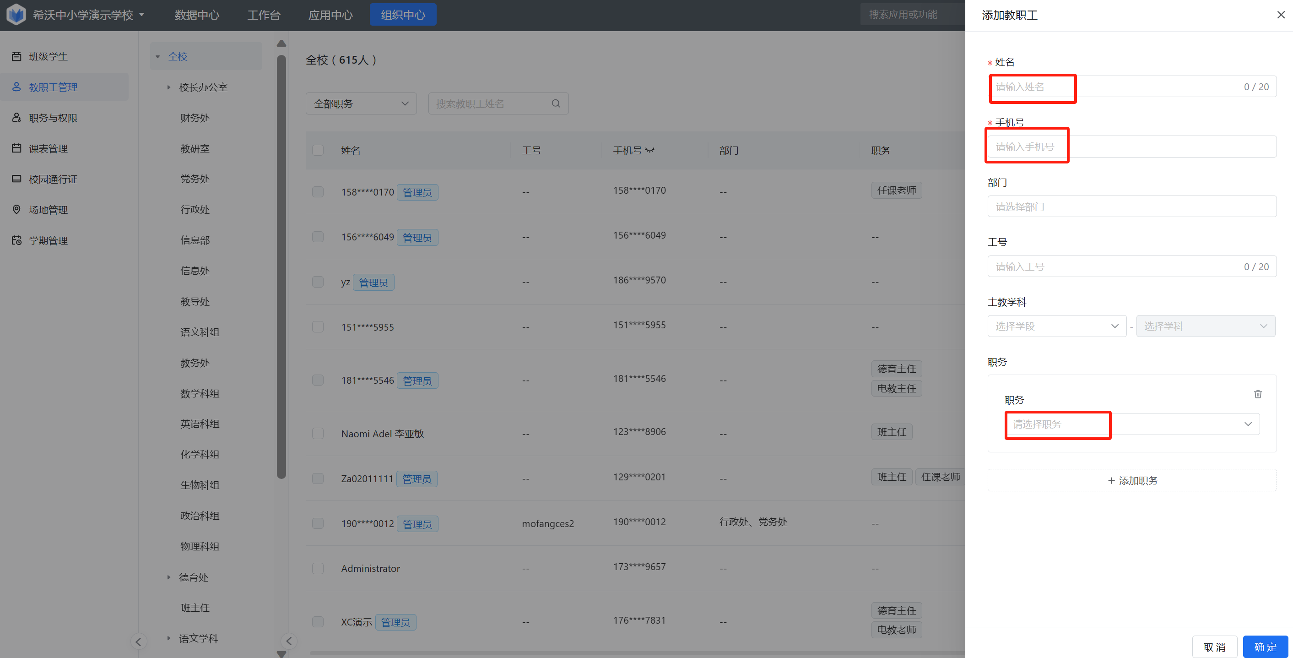The height and width of the screenshot is (658, 1293).
Task: Collapse the department tree panel arrow
Action: [289, 641]
